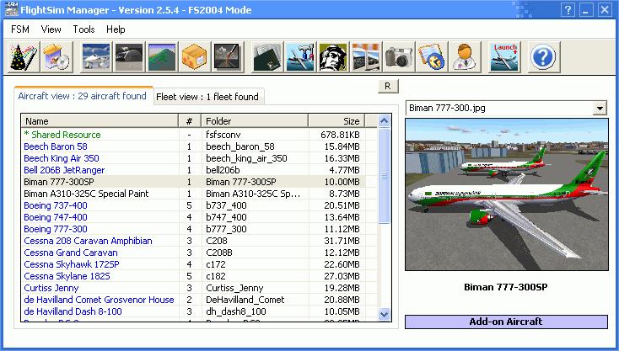The height and width of the screenshot is (351, 619).
Task: Sort list by Name column header
Action: coord(100,121)
